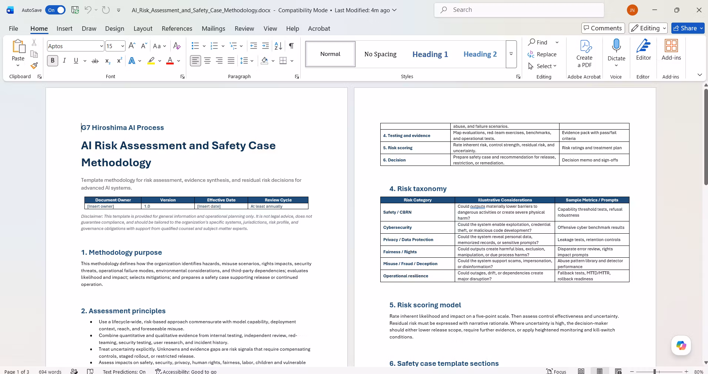Open the font size dropdown

[x=123, y=46]
